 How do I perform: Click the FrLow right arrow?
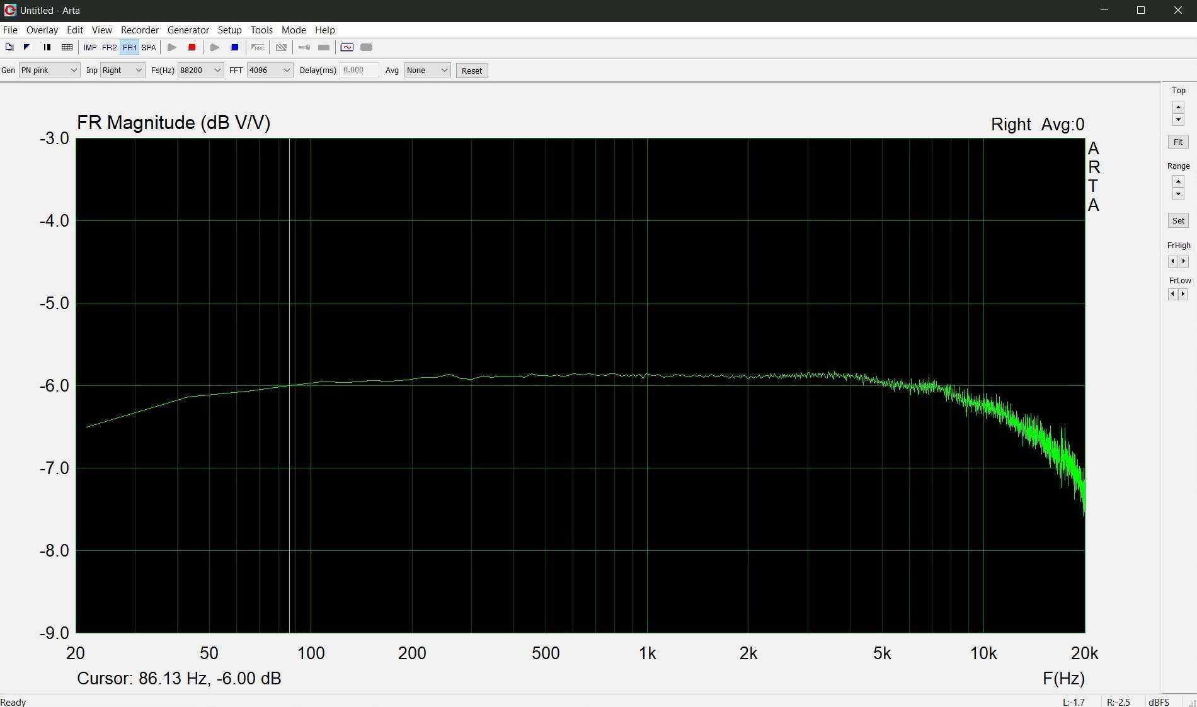pyautogui.click(x=1183, y=294)
